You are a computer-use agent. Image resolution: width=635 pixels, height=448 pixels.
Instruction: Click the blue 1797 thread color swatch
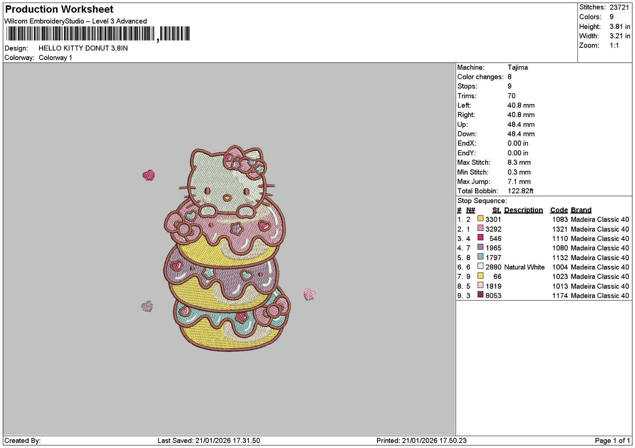pos(480,257)
